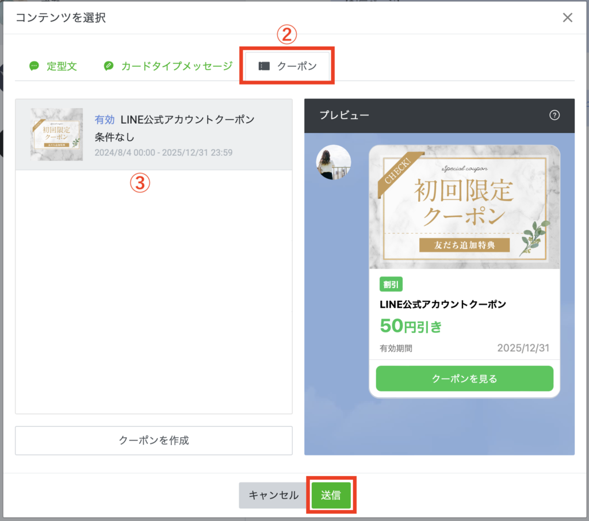Open the preview help question mark icon
Viewport: 589px width, 521px height.
(x=554, y=115)
